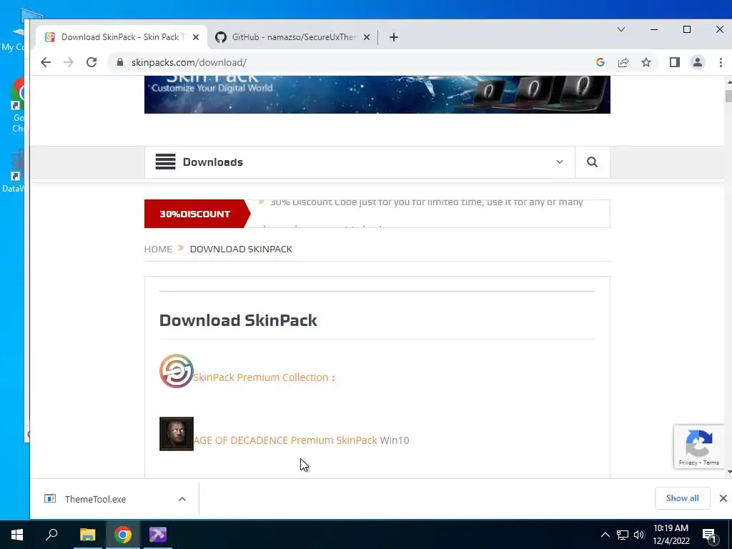Close the downloads bar
Screen dimensions: 732x549
pos(723,498)
